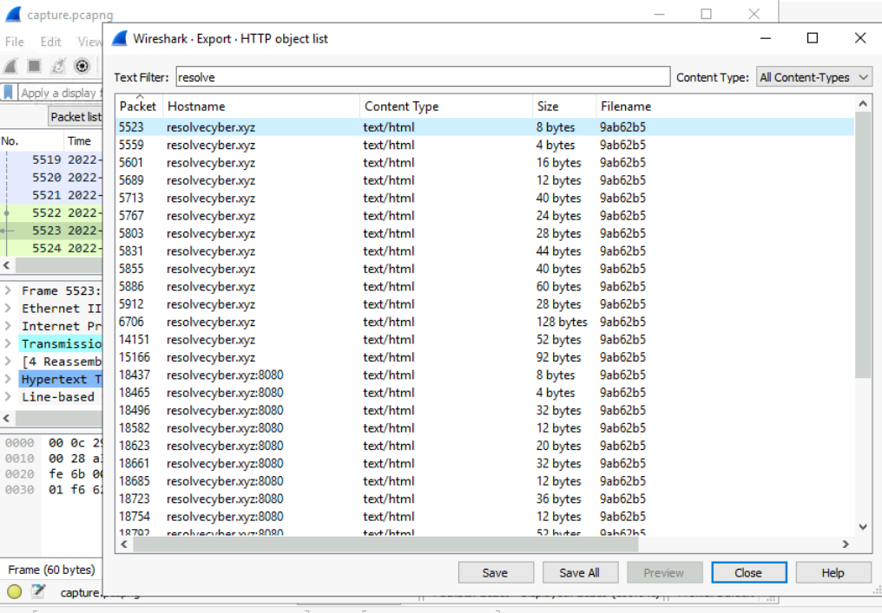Maximize the HTTP object list dialog
This screenshot has width=882, height=613.
click(813, 38)
